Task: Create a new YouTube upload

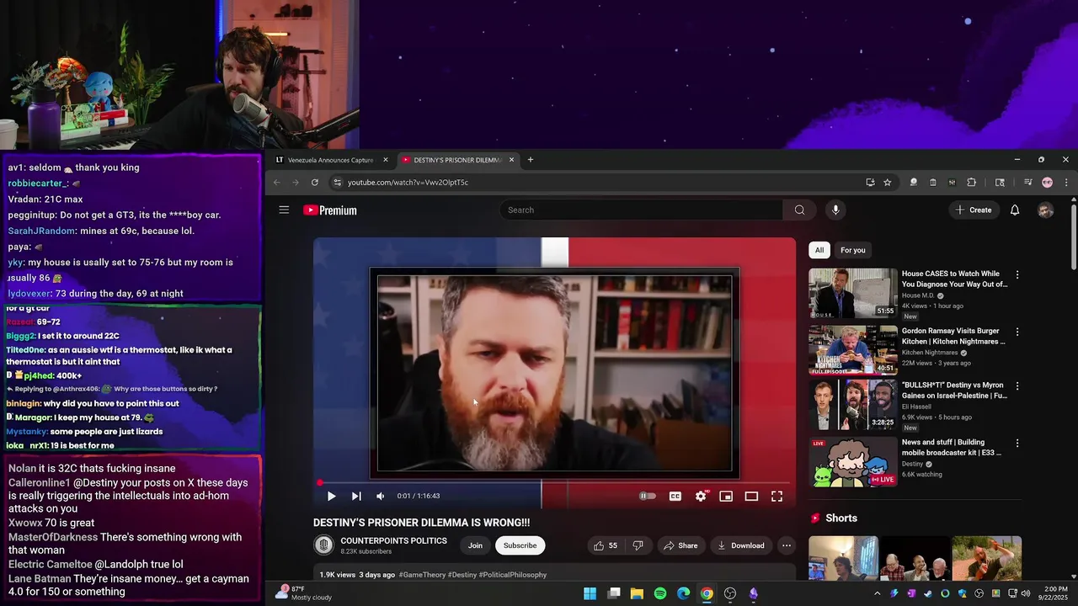Action: point(974,210)
